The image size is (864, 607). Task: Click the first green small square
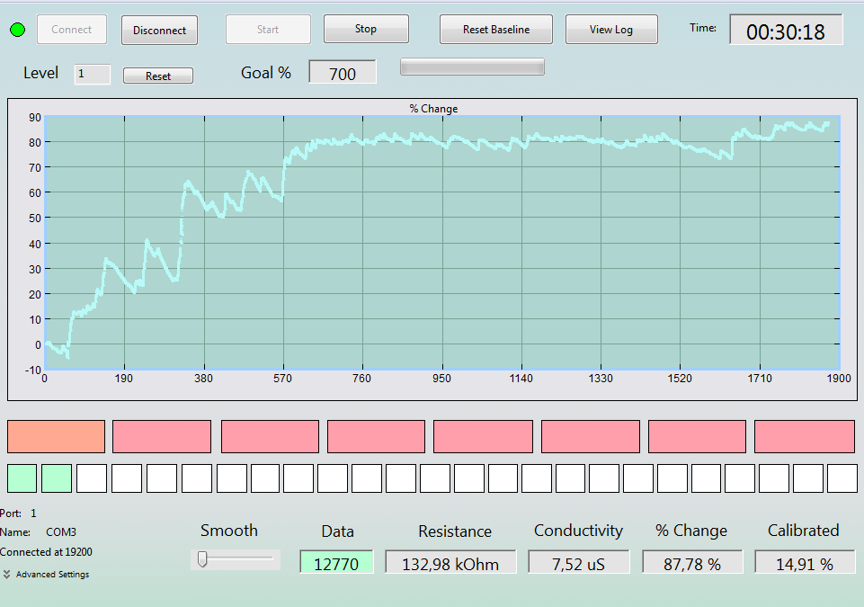click(x=22, y=478)
